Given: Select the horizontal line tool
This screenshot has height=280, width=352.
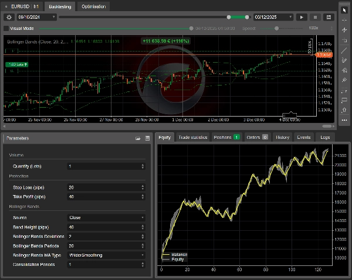Looking at the screenshot, I should (344, 90).
